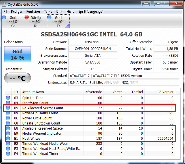Screen dimensions: 185x164
Task: Open the Rediger menu
Action: click(x=17, y=12)
